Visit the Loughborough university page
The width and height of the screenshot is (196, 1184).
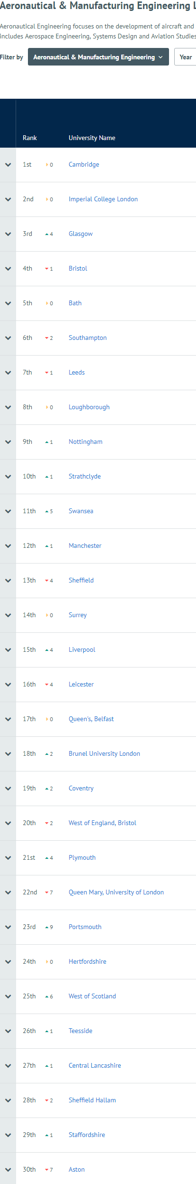[89, 407]
